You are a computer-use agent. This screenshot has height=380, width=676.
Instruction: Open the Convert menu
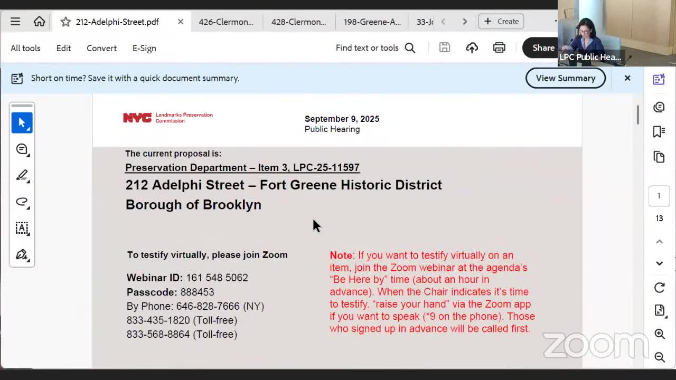tap(101, 48)
